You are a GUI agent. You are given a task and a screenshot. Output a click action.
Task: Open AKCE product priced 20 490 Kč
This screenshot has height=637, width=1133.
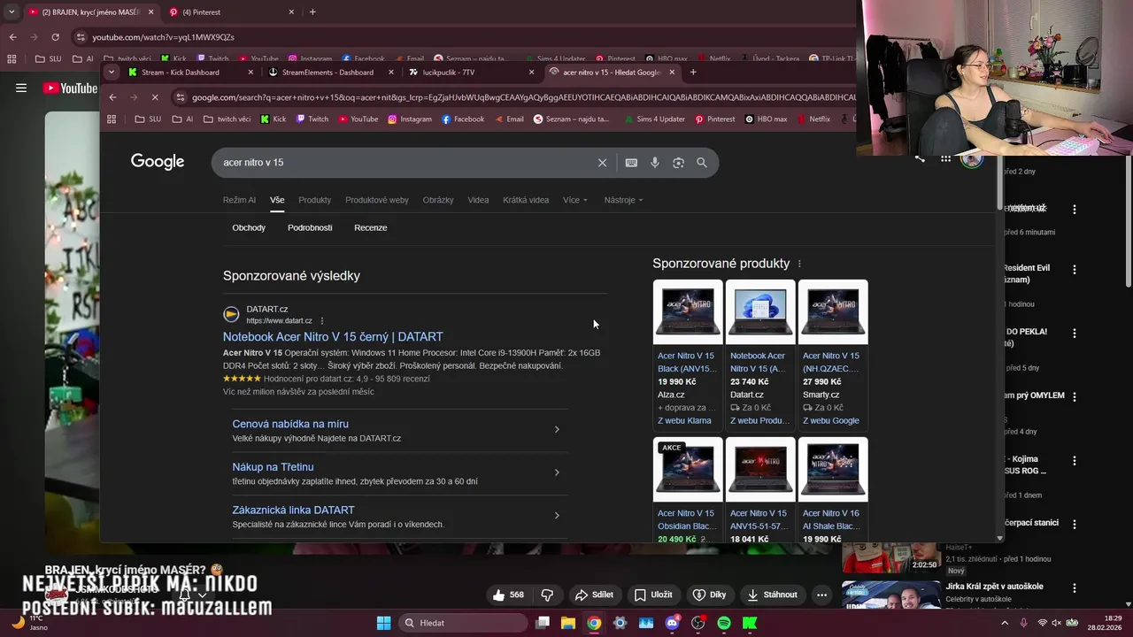pos(688,489)
